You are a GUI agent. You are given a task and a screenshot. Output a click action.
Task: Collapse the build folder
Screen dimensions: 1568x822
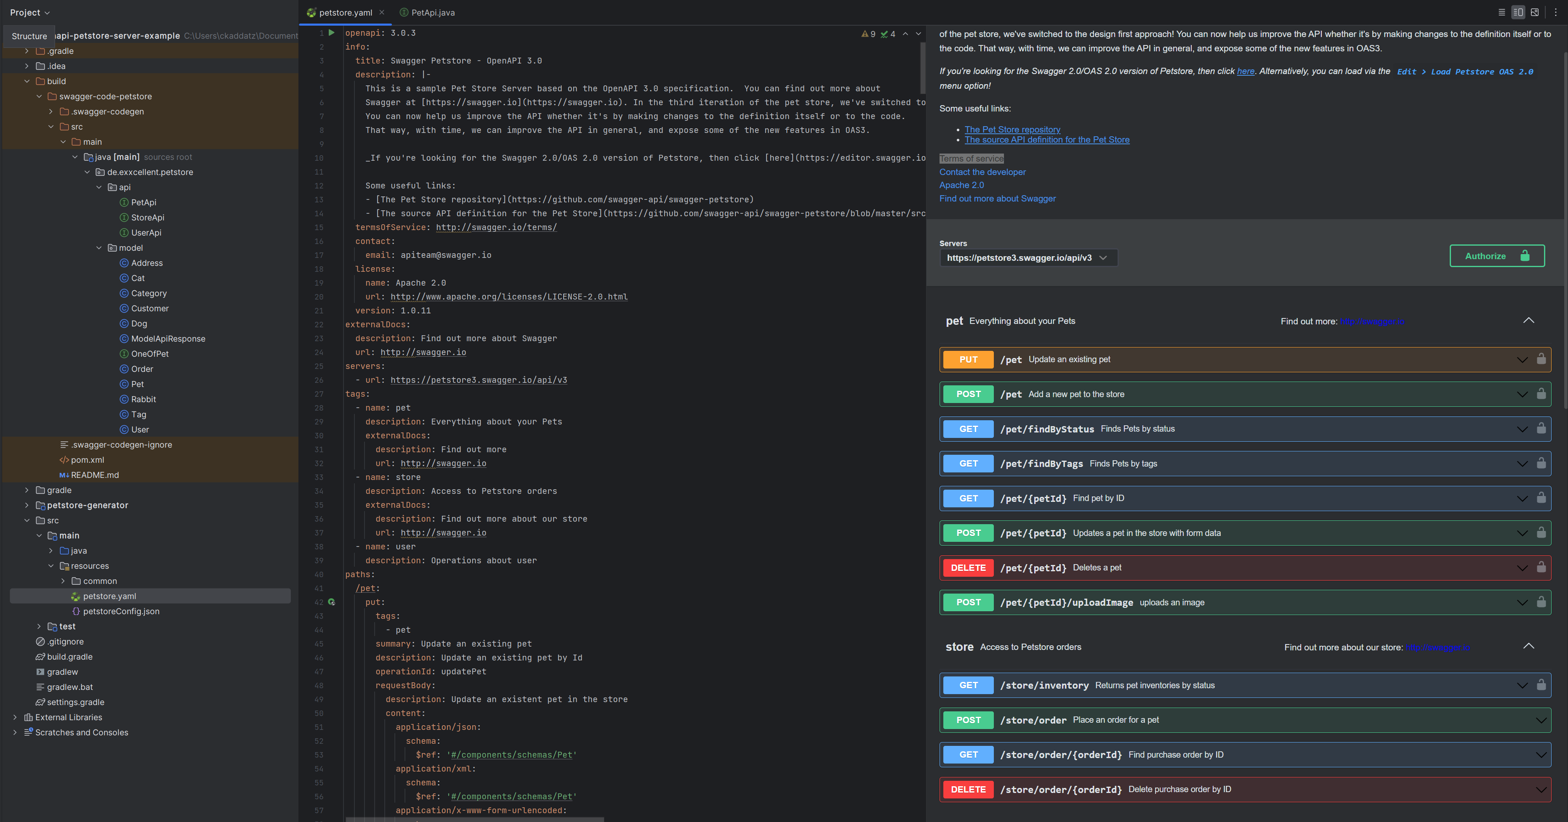27,82
